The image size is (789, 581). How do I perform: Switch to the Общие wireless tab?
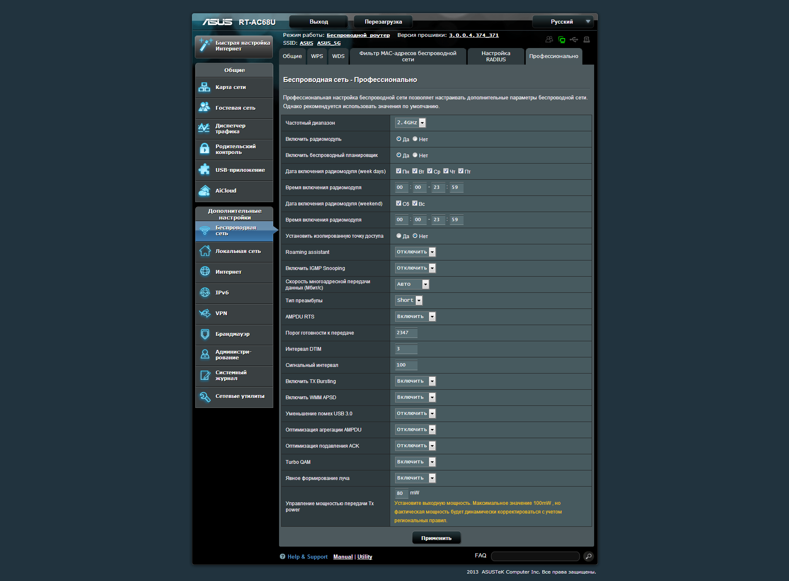pos(292,56)
